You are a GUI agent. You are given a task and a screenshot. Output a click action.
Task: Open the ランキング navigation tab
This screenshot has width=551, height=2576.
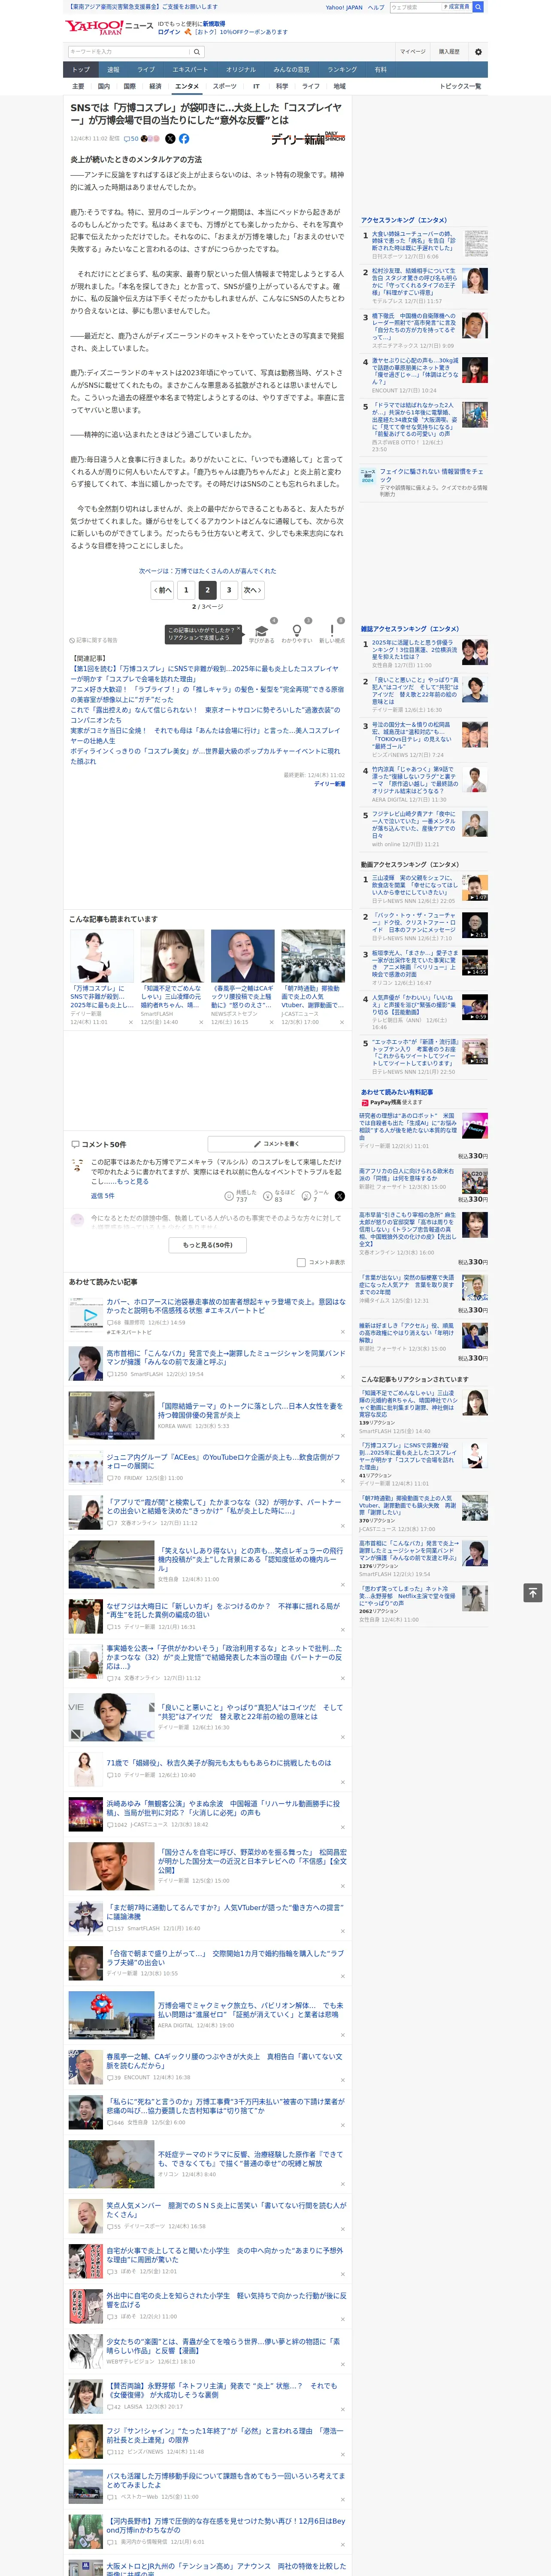(342, 70)
